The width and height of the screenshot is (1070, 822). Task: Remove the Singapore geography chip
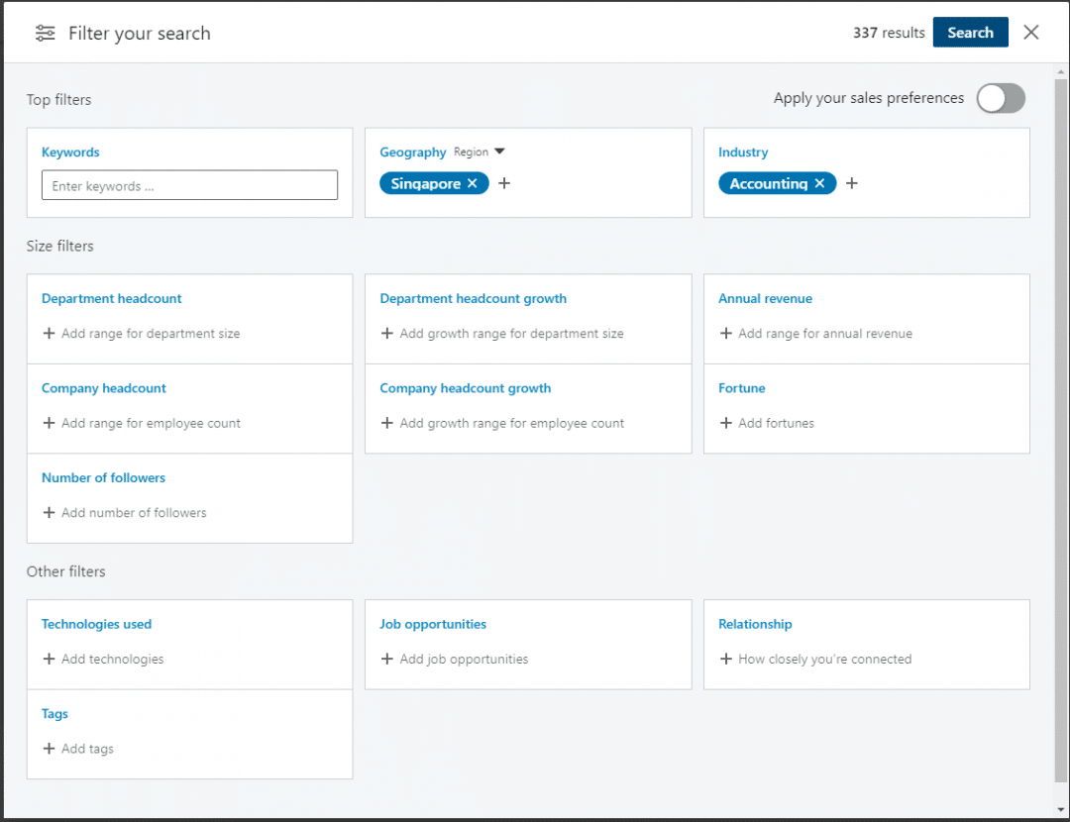473,182
